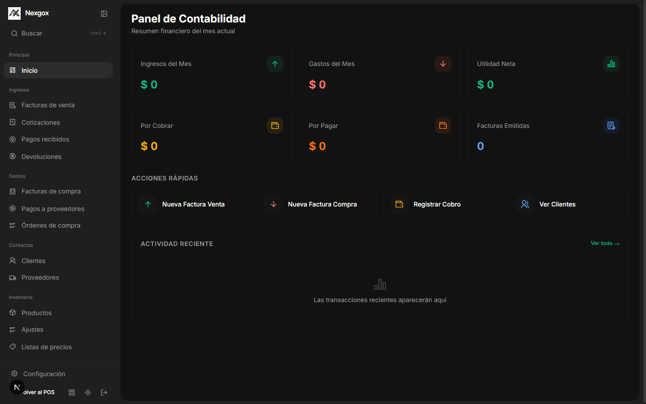Click the Productos box icon
The image size is (646, 404).
coord(13,312)
